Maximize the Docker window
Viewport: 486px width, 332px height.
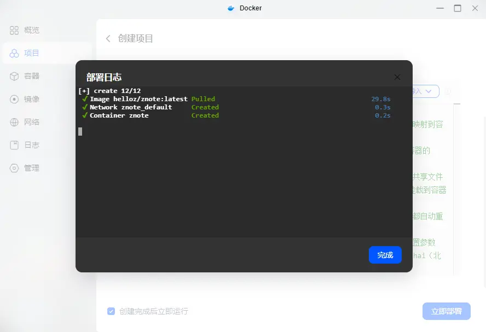458,8
